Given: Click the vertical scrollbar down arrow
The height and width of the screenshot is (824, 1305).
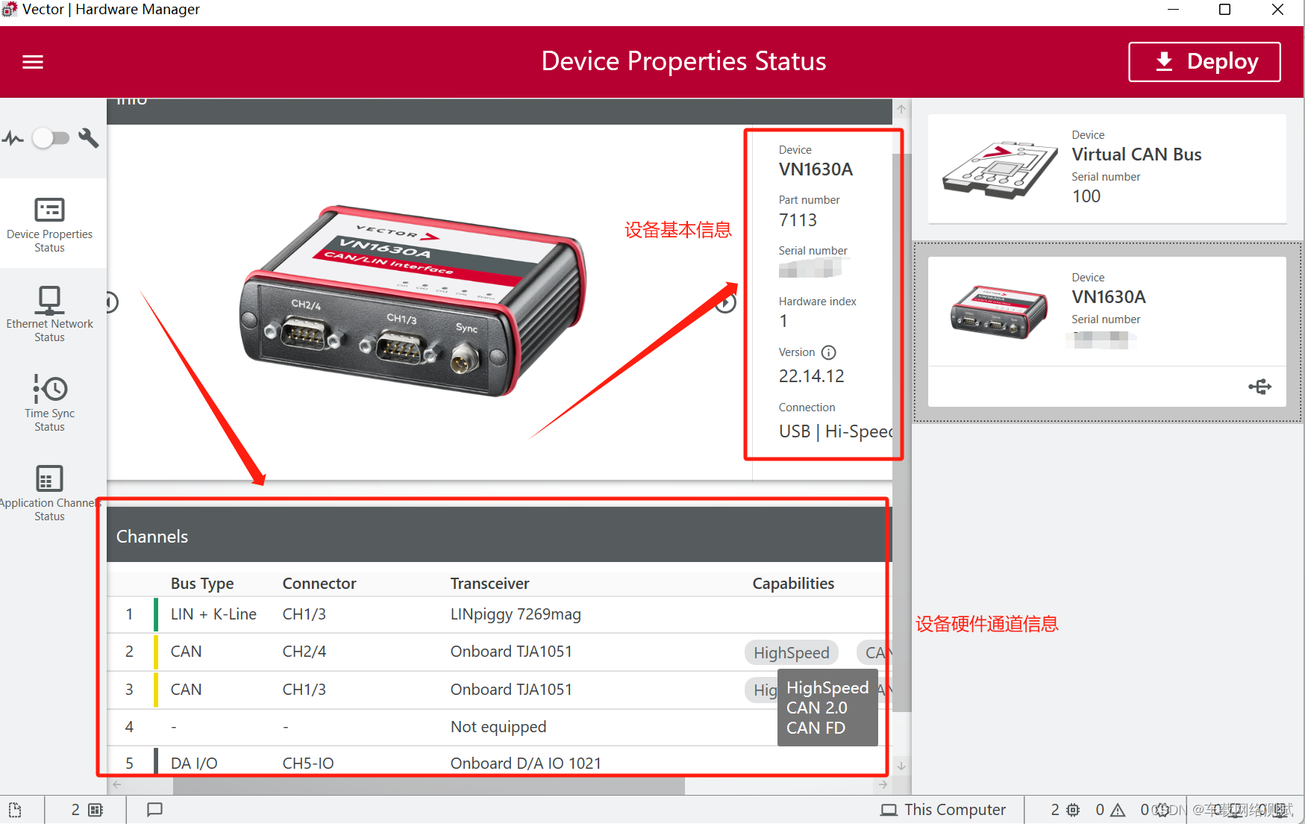Looking at the screenshot, I should pyautogui.click(x=901, y=766).
